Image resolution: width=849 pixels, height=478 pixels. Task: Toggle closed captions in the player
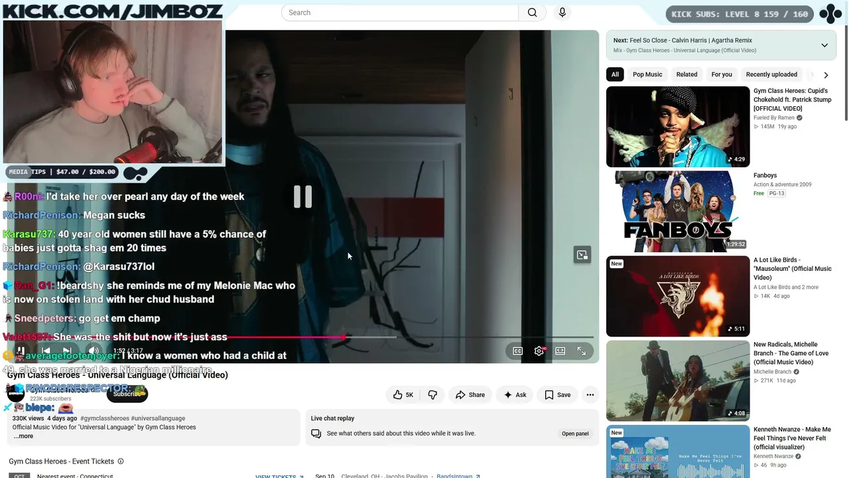[518, 351]
